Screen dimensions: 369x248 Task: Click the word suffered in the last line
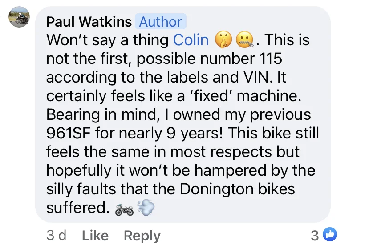pyautogui.click(x=78, y=208)
